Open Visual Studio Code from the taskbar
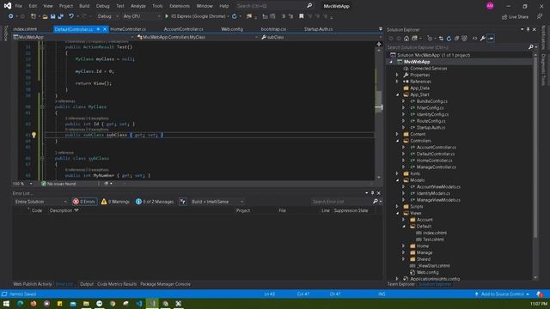This screenshot has height=309, width=550. 139,304
